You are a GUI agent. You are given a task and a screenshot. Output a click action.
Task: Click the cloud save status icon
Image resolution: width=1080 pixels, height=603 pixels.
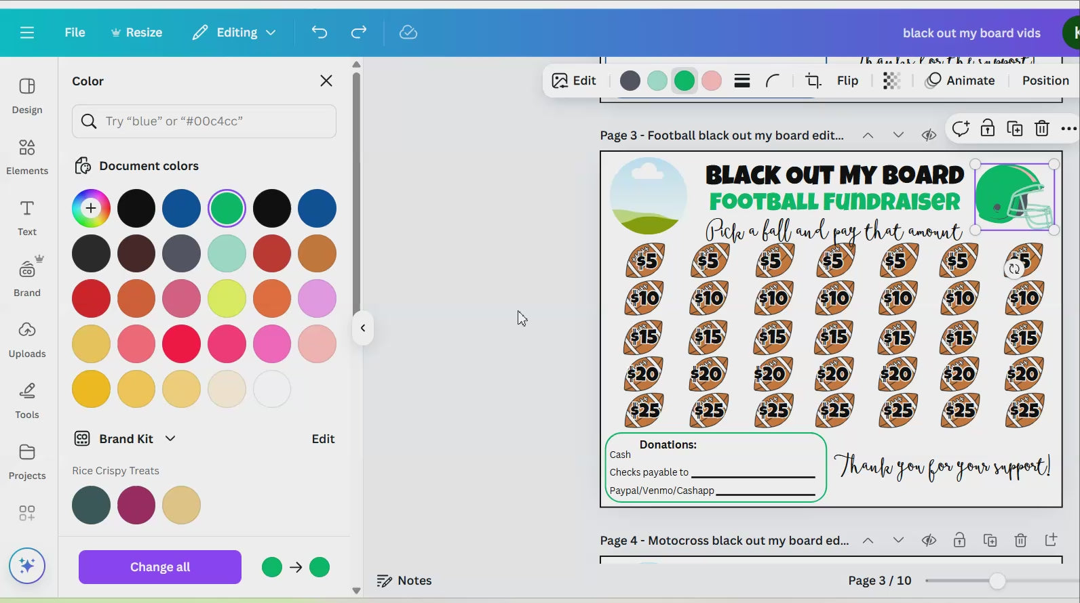coord(408,33)
